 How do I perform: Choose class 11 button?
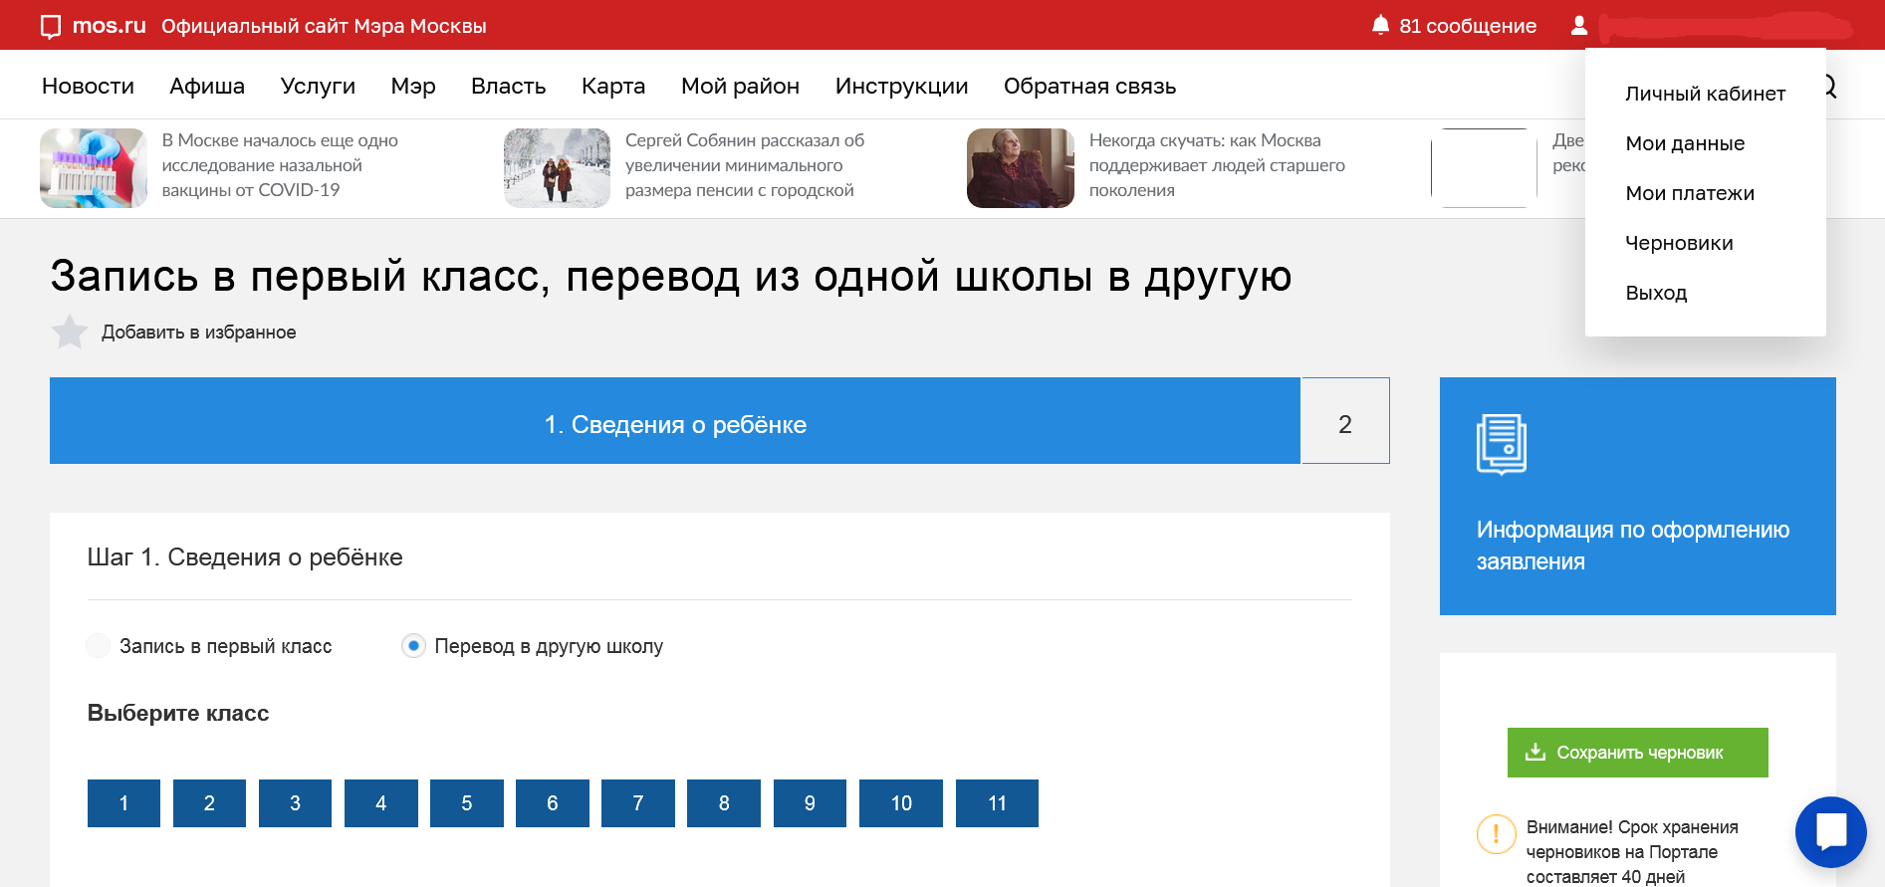tap(997, 803)
